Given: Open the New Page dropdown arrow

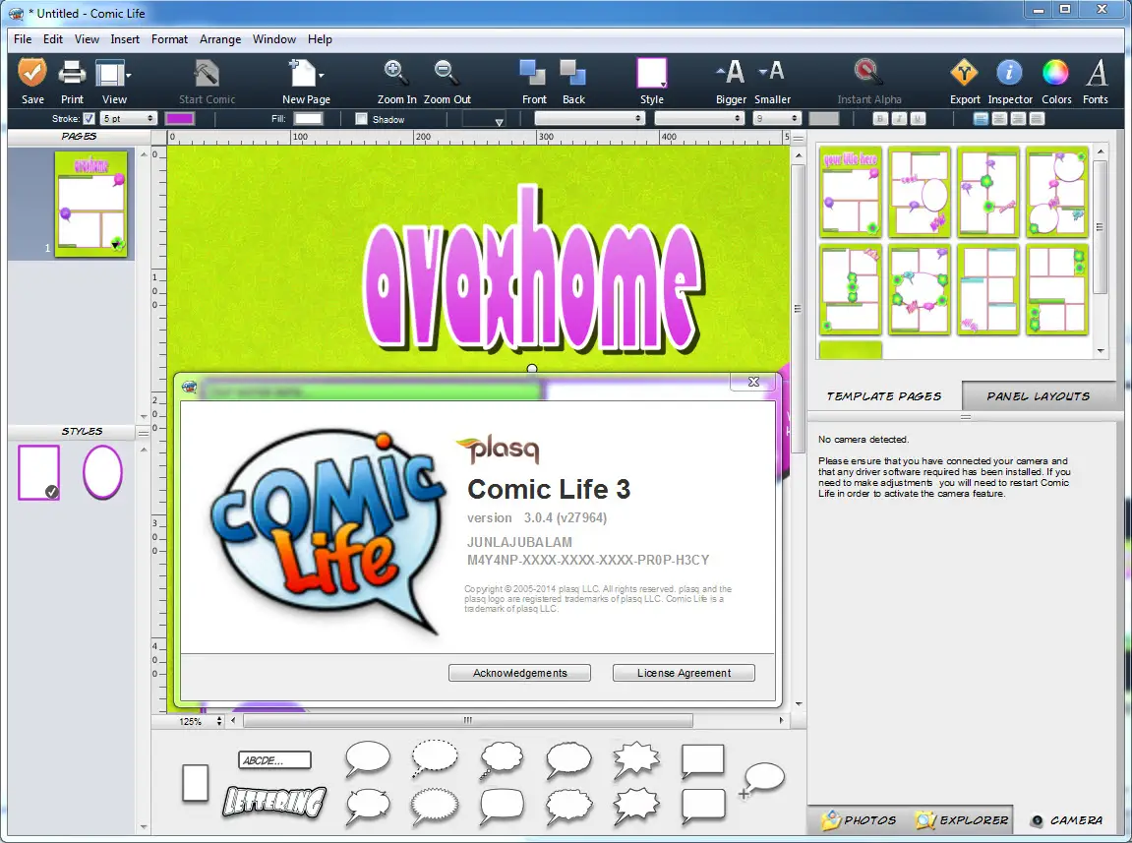Looking at the screenshot, I should pos(322,75).
